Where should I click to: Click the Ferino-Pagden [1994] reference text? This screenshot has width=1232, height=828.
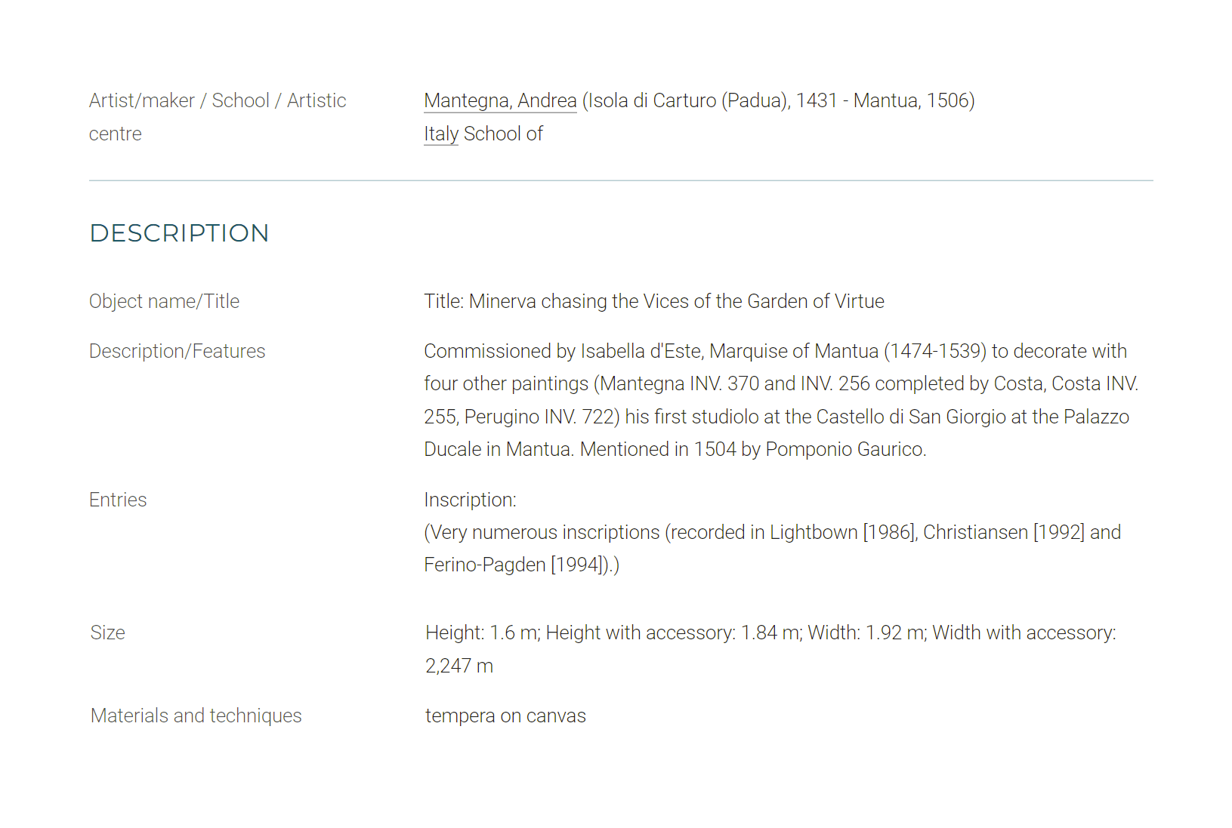(x=515, y=565)
